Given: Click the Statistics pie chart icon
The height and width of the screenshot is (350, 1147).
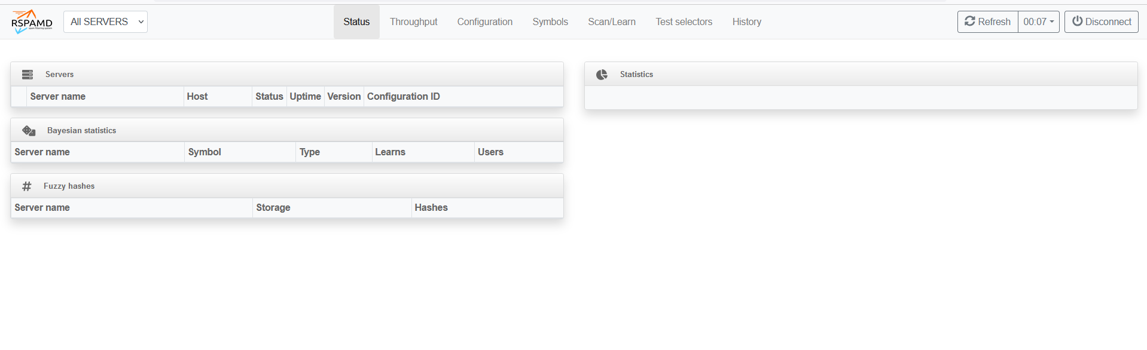Looking at the screenshot, I should click(x=602, y=75).
